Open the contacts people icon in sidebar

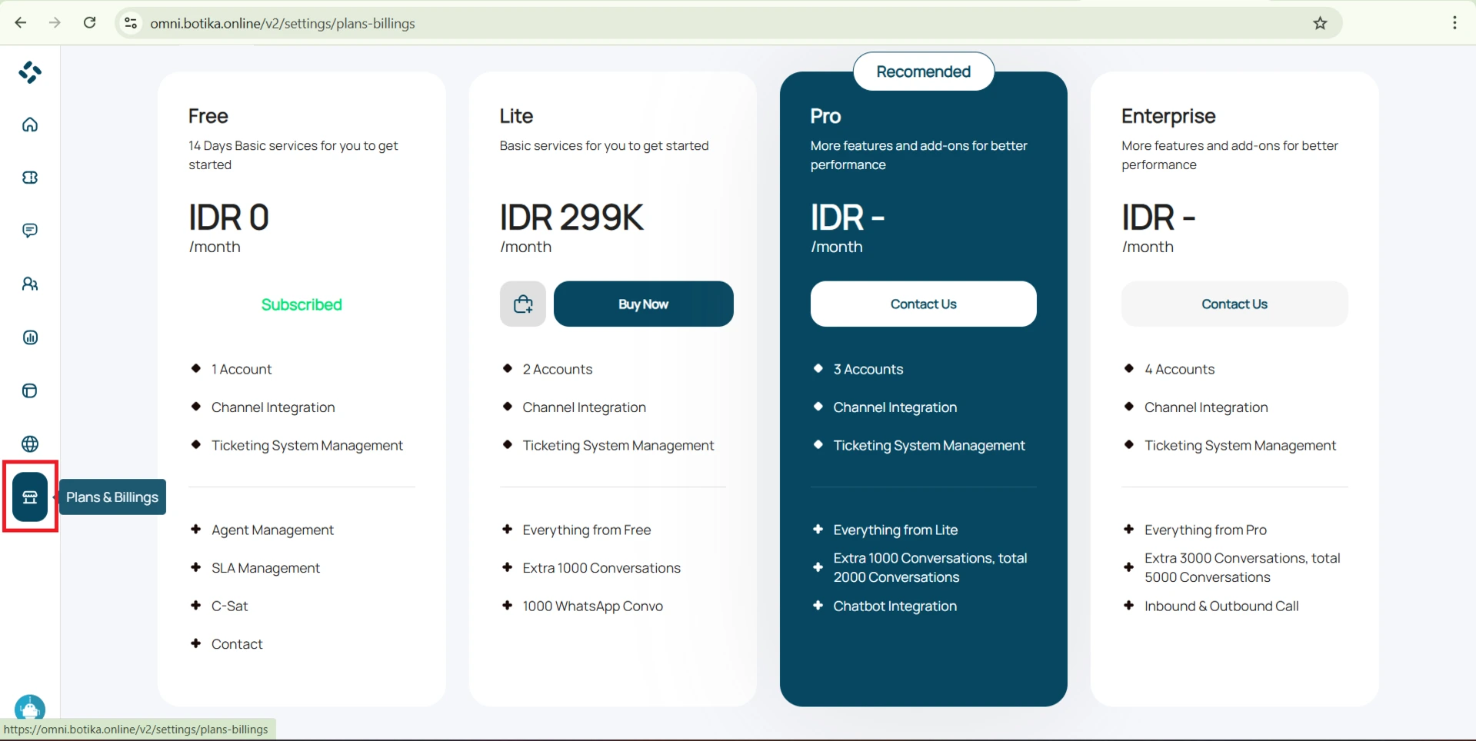(30, 284)
